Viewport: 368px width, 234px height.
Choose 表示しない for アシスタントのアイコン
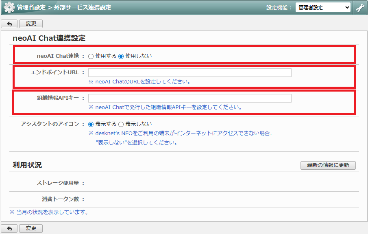click(121, 124)
